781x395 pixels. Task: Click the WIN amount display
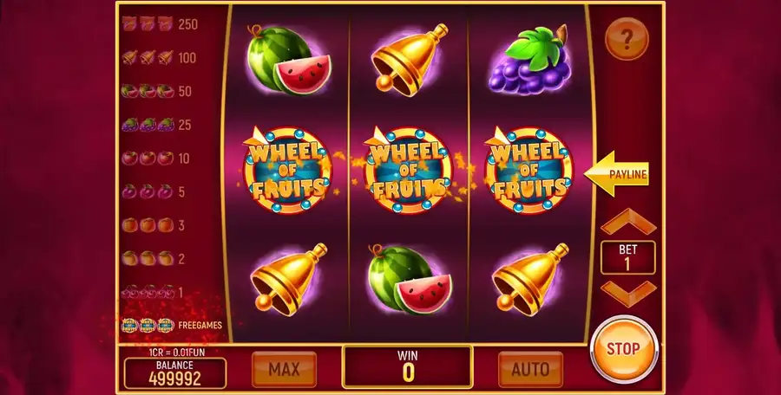tap(408, 366)
